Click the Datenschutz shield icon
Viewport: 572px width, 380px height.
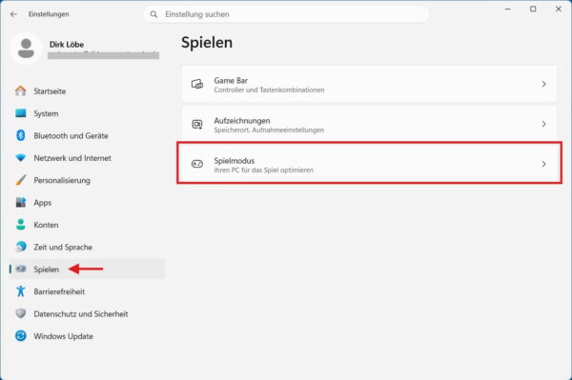[x=21, y=313]
